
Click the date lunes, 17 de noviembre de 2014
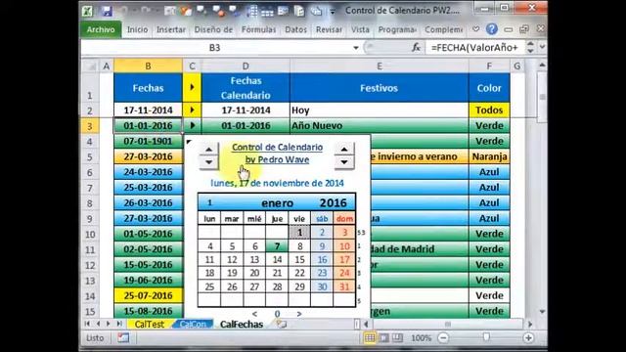[x=277, y=183]
